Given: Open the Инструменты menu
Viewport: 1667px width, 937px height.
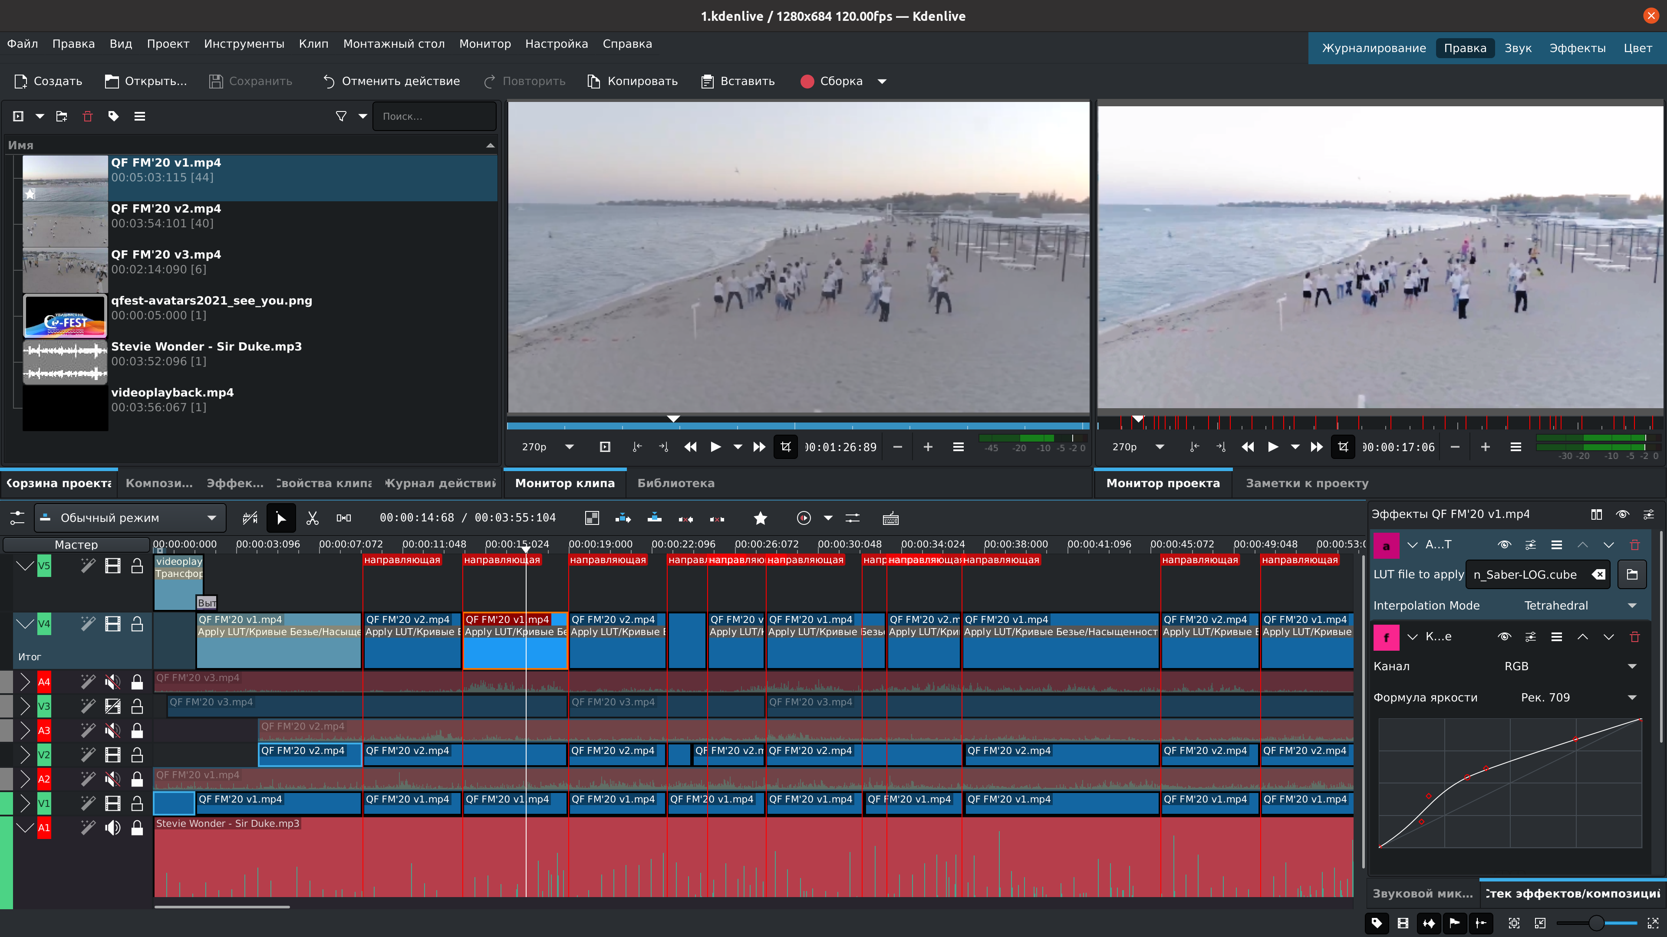Looking at the screenshot, I should coord(244,44).
